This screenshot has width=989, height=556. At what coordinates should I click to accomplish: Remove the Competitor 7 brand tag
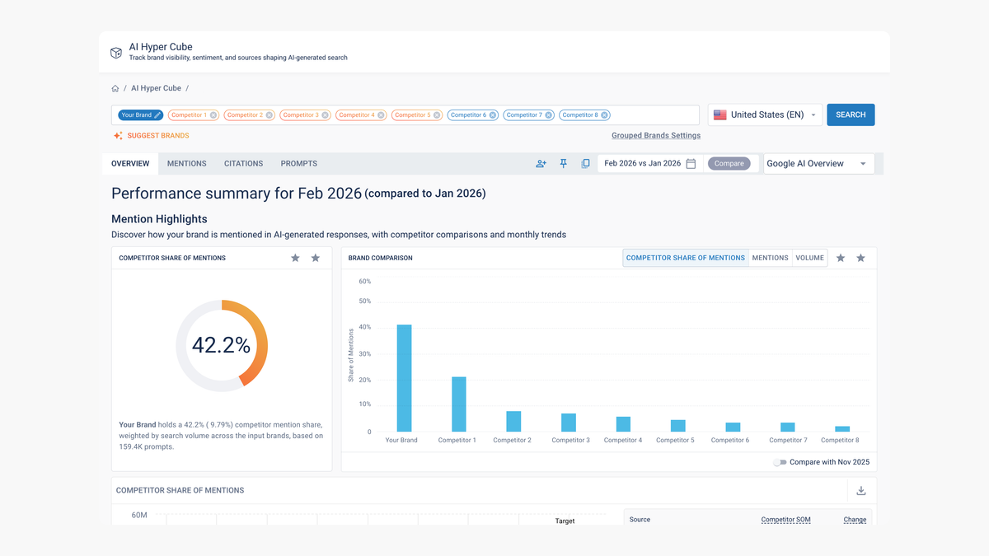coord(549,115)
